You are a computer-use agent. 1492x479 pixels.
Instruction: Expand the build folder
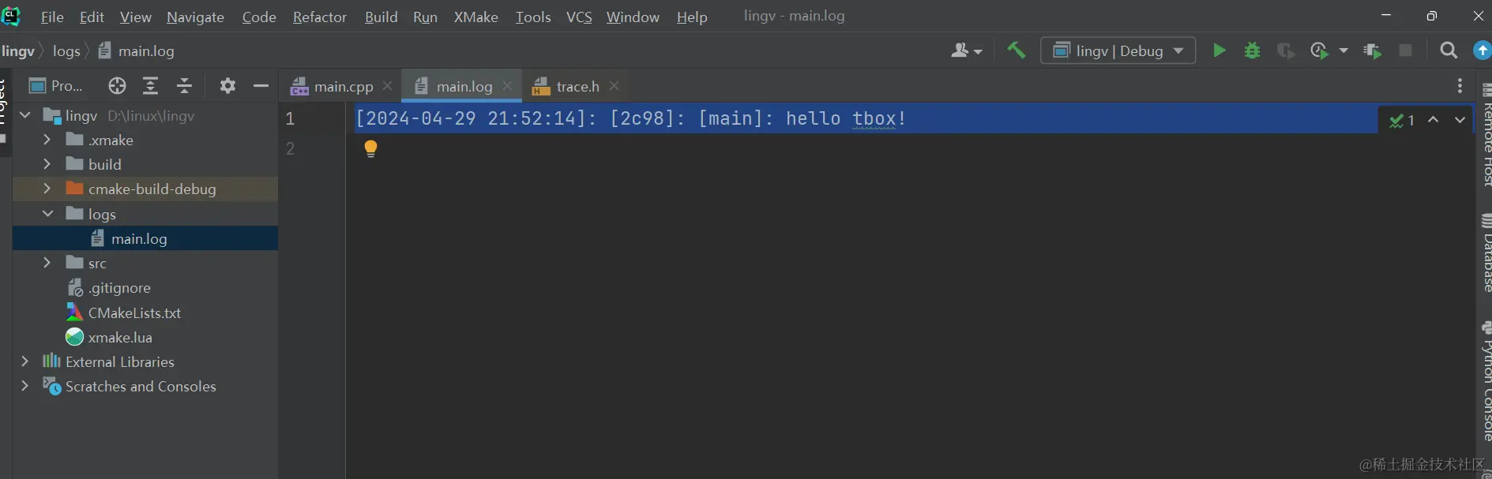tap(47, 164)
